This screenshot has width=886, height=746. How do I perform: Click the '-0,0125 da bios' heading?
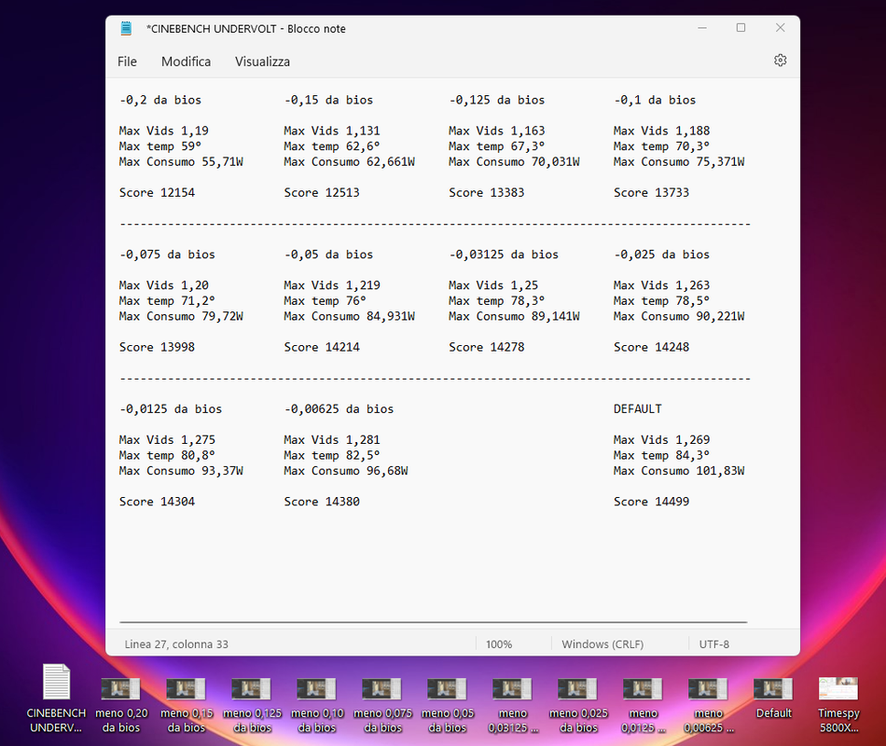tap(171, 409)
